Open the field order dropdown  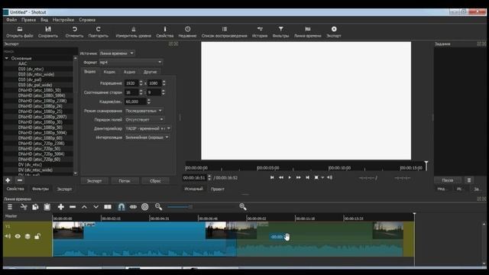click(144, 119)
